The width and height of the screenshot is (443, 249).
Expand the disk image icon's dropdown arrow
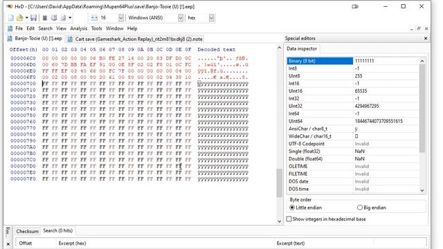coord(70,18)
